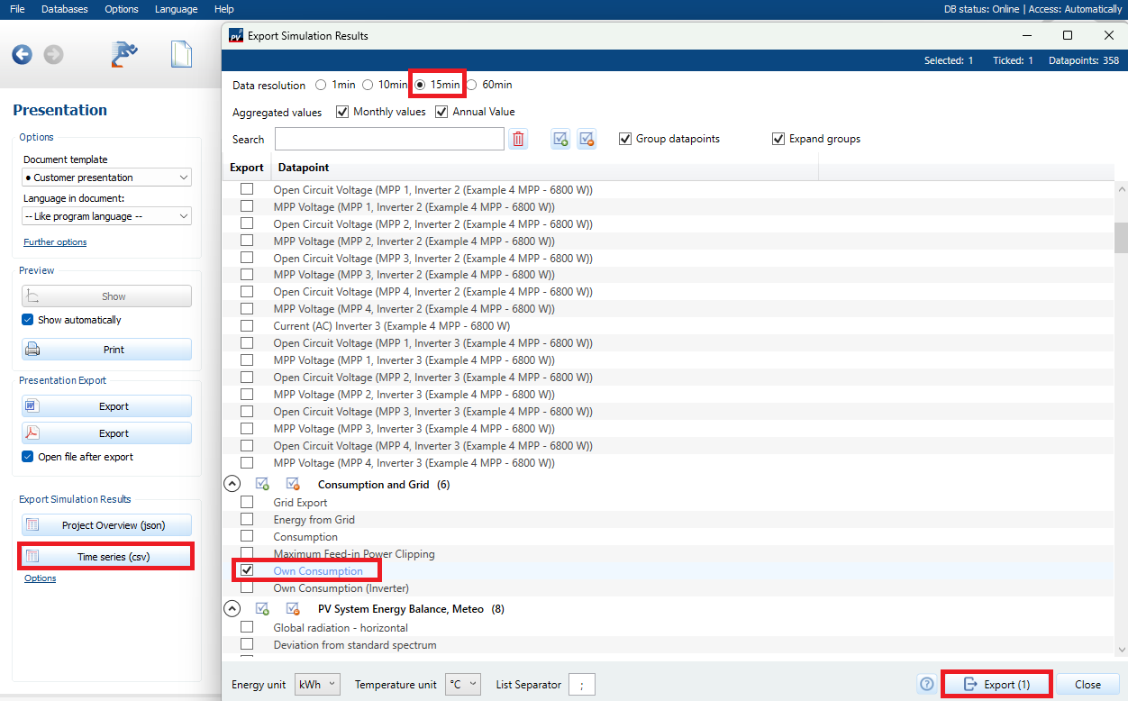Image resolution: width=1128 pixels, height=701 pixels.
Task: Click the blue back arrow icon
Action: 22,55
